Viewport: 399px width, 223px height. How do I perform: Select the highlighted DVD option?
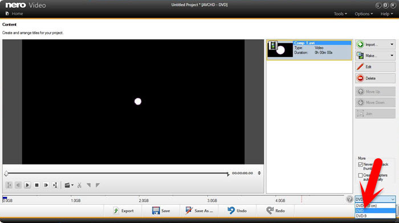(375, 211)
